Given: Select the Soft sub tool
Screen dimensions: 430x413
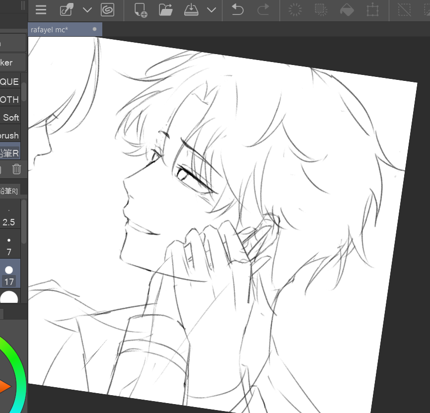Looking at the screenshot, I should pos(10,117).
